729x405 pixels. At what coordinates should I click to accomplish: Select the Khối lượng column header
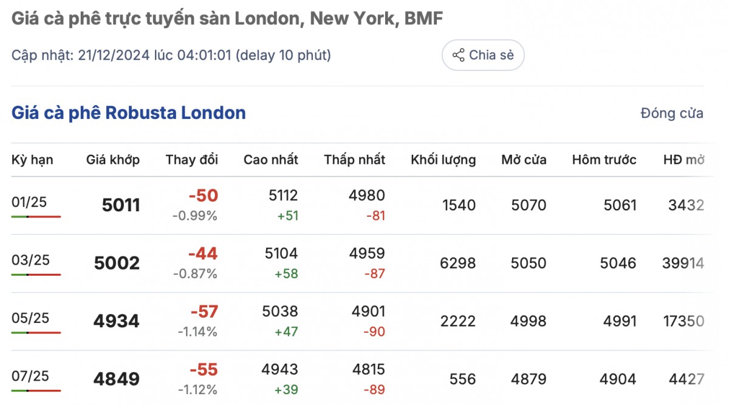(x=443, y=160)
